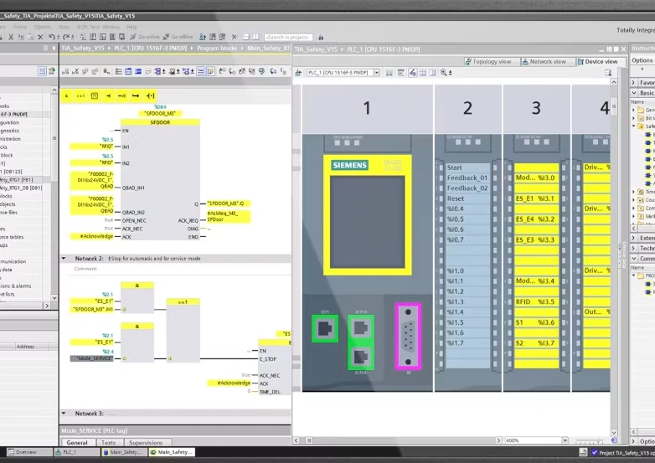Viewport: 655px width, 463px height.
Task: Collapse Network 3 using its triangle
Action: click(x=64, y=414)
